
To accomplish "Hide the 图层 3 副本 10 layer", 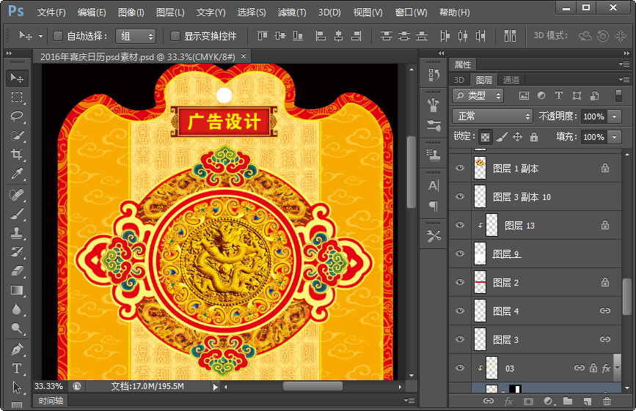I will [x=459, y=196].
